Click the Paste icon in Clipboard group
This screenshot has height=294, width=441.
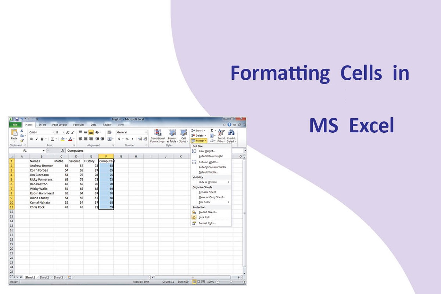point(14,133)
